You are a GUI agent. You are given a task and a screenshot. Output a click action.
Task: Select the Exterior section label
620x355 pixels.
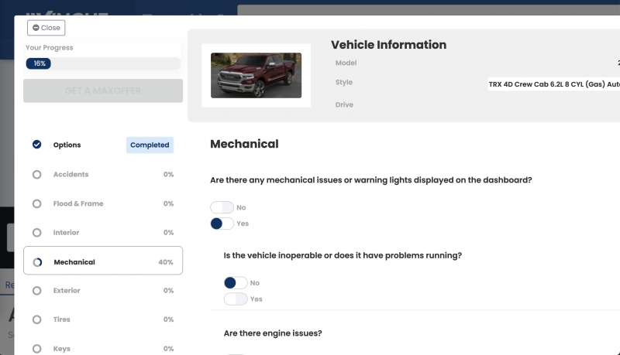[x=67, y=291]
